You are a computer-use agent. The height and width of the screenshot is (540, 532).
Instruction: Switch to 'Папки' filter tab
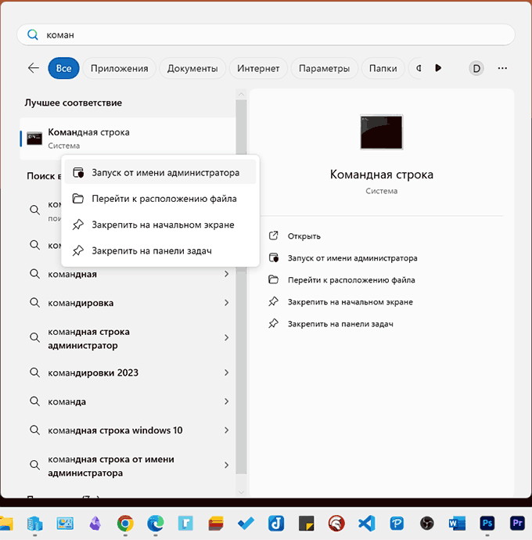[383, 68]
